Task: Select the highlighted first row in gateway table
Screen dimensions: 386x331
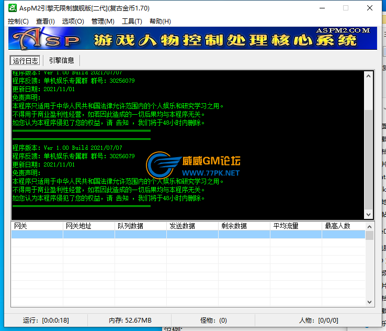Action: [188, 235]
